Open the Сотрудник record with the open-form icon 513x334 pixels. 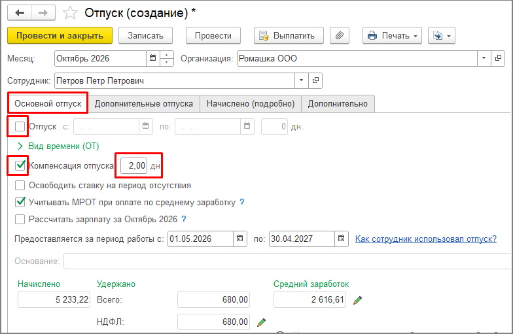click(315, 81)
